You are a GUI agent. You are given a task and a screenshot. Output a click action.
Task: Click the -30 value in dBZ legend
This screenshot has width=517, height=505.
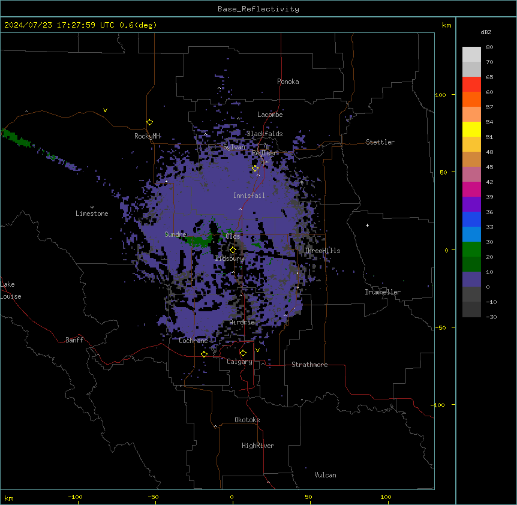(x=491, y=317)
